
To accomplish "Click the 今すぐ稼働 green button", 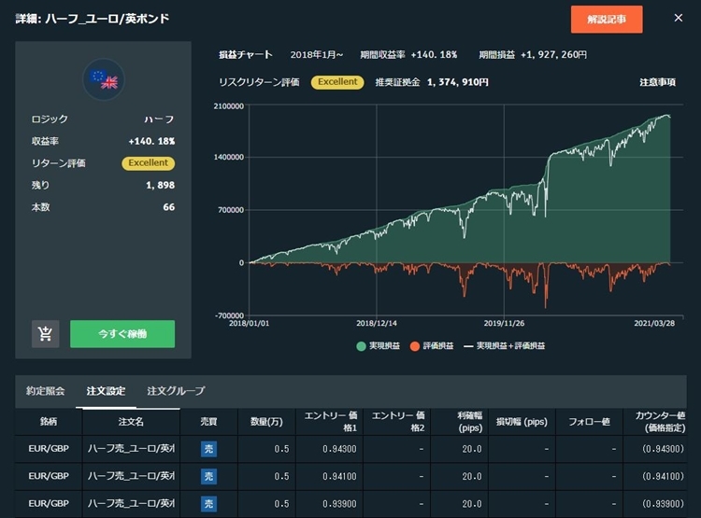I will click(122, 333).
